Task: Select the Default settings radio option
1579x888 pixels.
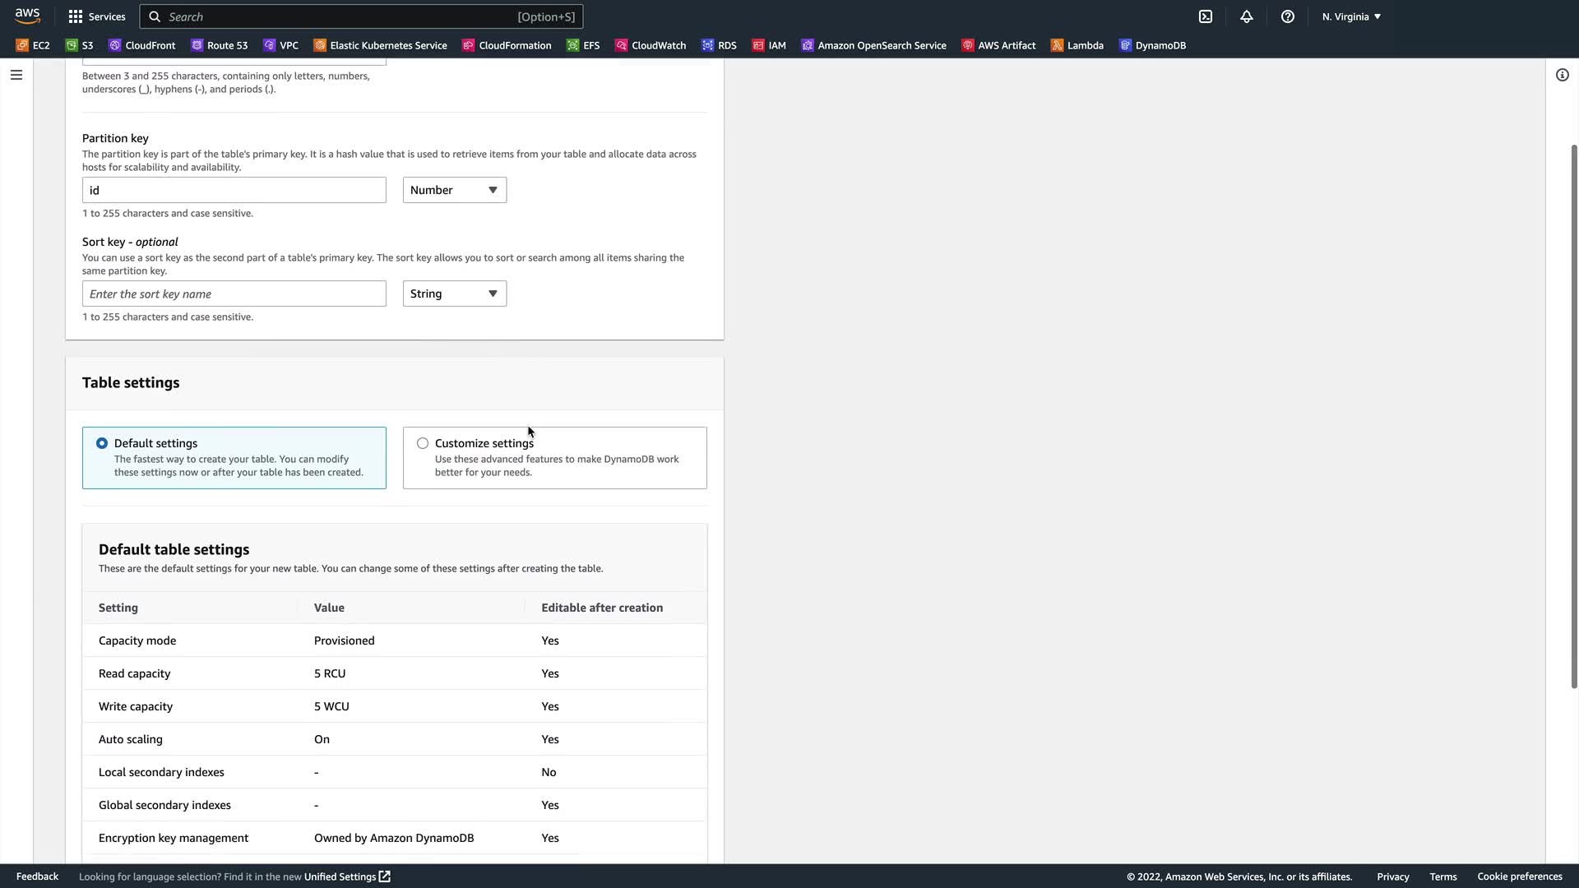Action: tap(102, 443)
